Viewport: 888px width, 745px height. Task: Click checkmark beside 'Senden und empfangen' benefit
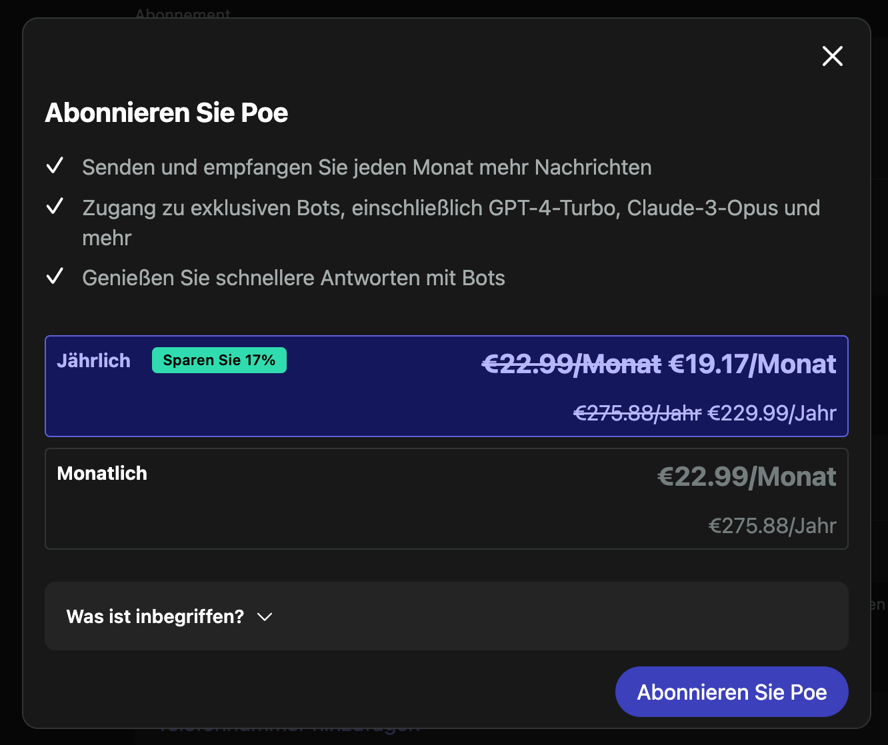pyautogui.click(x=55, y=166)
